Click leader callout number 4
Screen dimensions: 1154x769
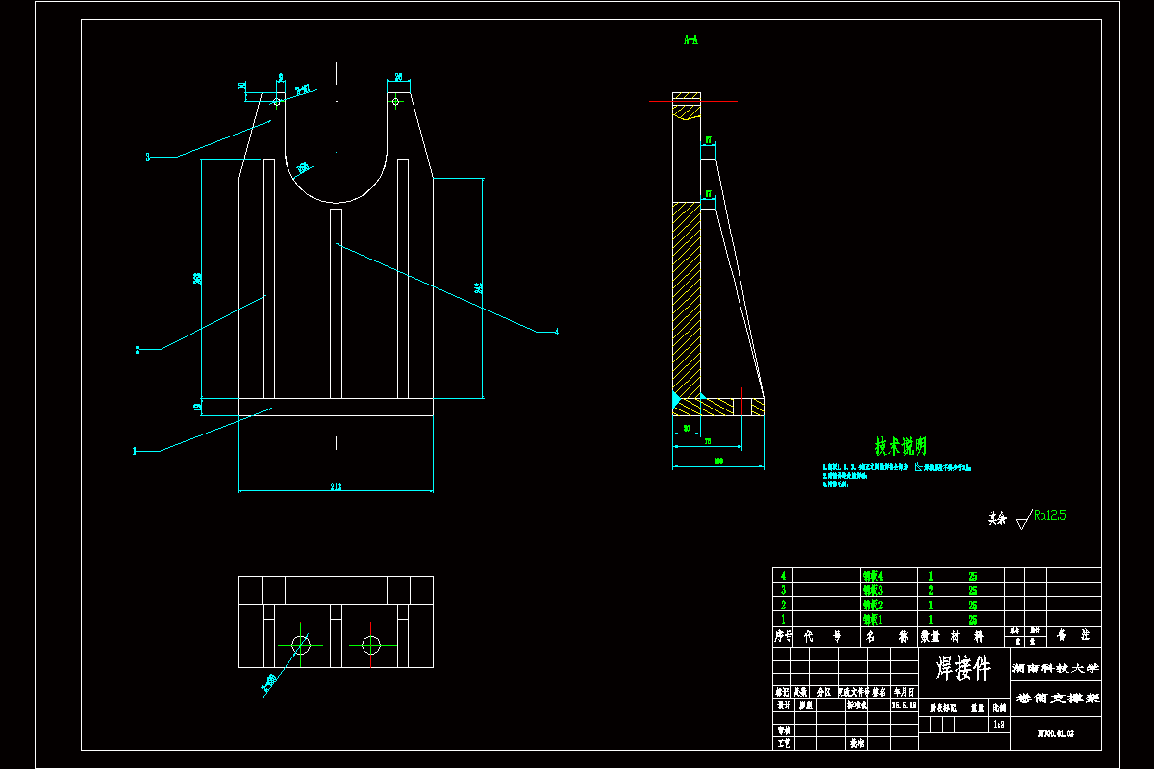click(x=556, y=332)
